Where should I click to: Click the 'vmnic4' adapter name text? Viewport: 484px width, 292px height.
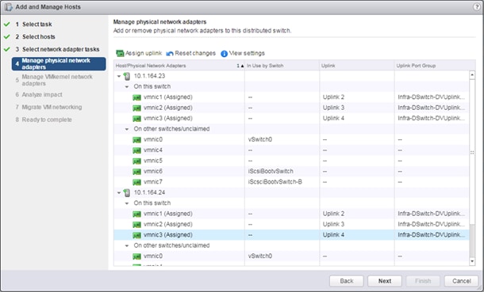click(x=153, y=150)
